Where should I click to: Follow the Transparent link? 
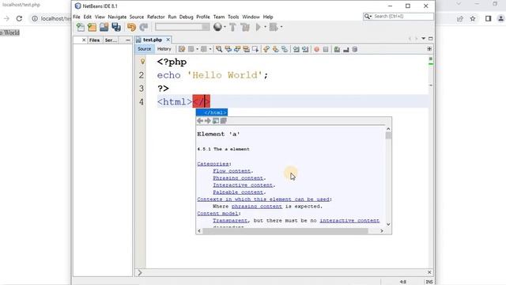point(230,221)
